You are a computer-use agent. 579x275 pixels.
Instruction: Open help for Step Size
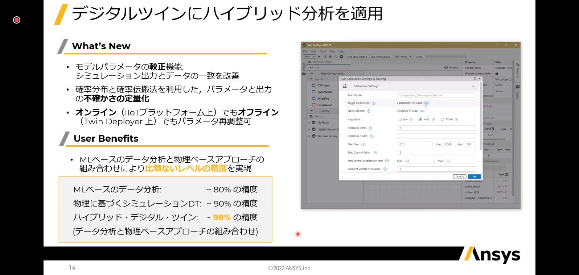click(x=363, y=145)
